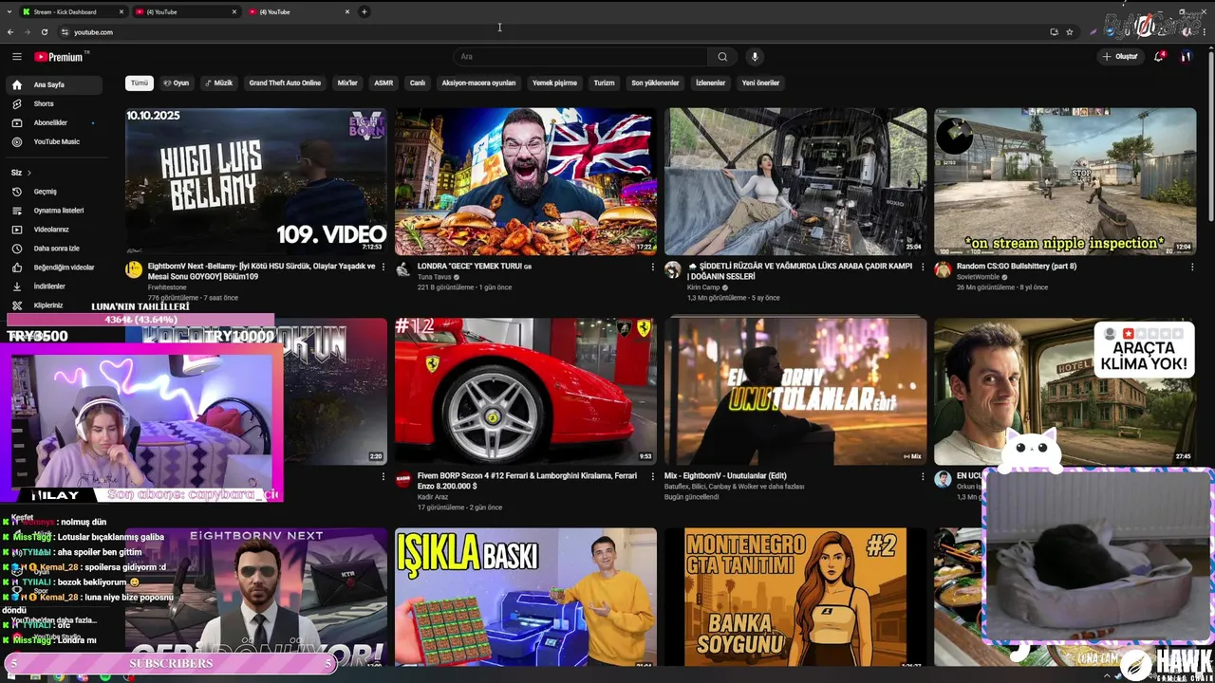The image size is (1215, 683).
Task: Open the LONDRA GECE YEMEK TURU thumbnail
Action: tap(526, 181)
